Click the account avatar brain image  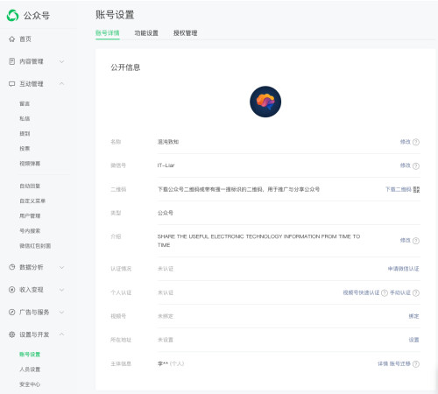[265, 102]
